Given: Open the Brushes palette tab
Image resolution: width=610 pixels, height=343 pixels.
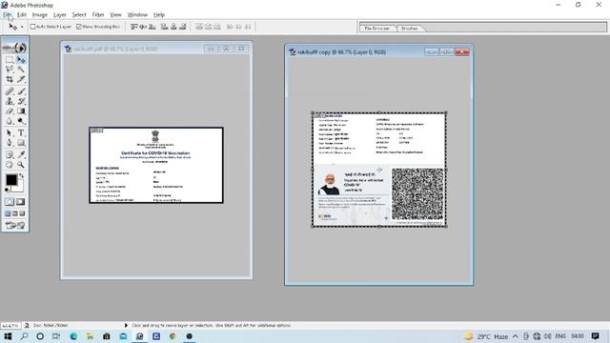Looking at the screenshot, I should [410, 28].
